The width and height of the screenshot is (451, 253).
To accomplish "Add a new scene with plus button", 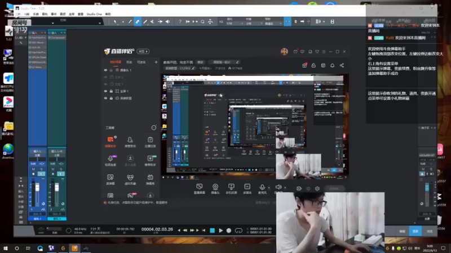I will [156, 62].
